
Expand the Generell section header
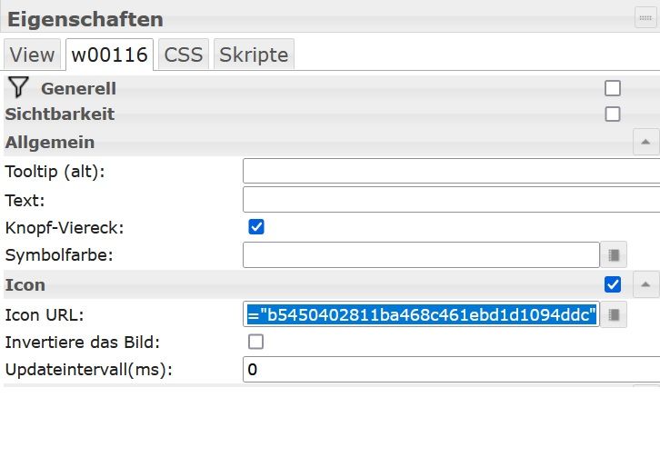(78, 88)
